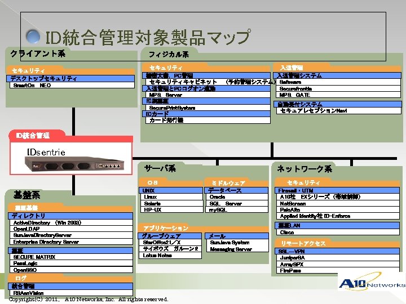This screenshot has height=304, width=406.
Task: Select the ICカード category row
Action: coord(206,114)
